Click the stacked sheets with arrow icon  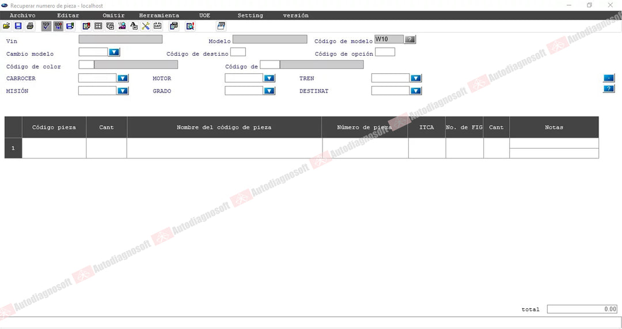(x=110, y=26)
